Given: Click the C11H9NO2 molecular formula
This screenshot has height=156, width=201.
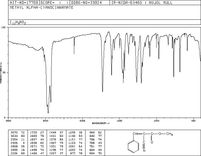Looking at the screenshot, I should coord(18,23).
